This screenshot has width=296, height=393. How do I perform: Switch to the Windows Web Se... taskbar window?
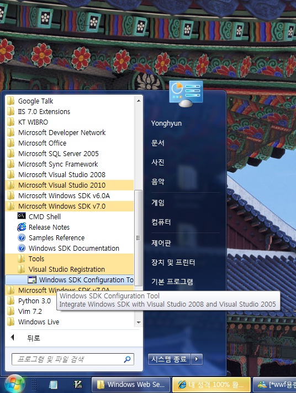click(x=131, y=385)
